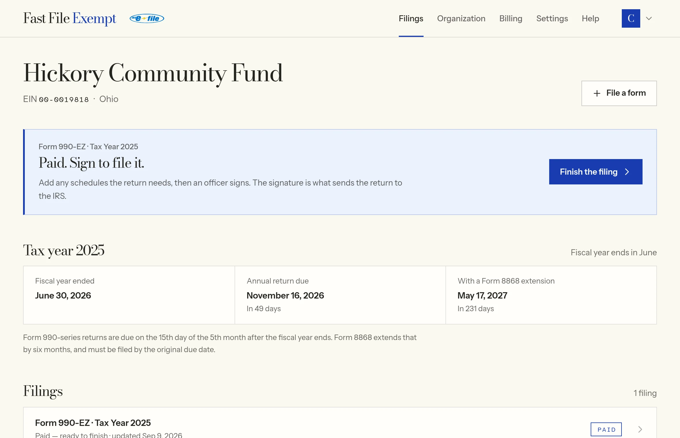Click the IRS e-file logo badge

click(x=147, y=18)
